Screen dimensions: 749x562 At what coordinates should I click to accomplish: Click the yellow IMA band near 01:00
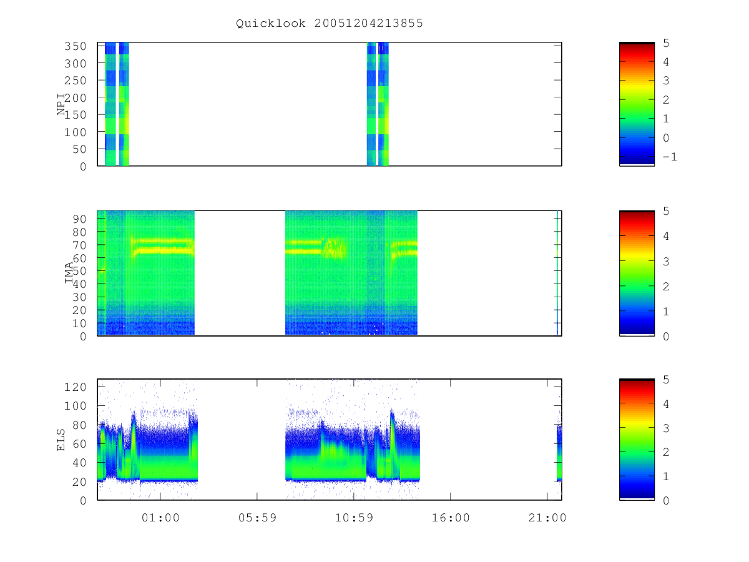pos(163,246)
